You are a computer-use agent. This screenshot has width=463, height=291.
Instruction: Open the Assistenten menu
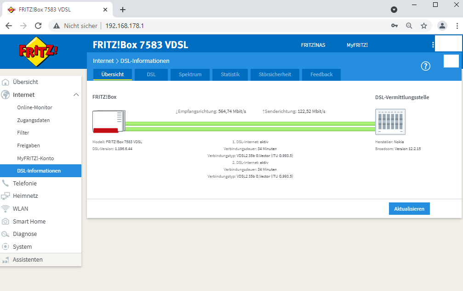point(28,260)
